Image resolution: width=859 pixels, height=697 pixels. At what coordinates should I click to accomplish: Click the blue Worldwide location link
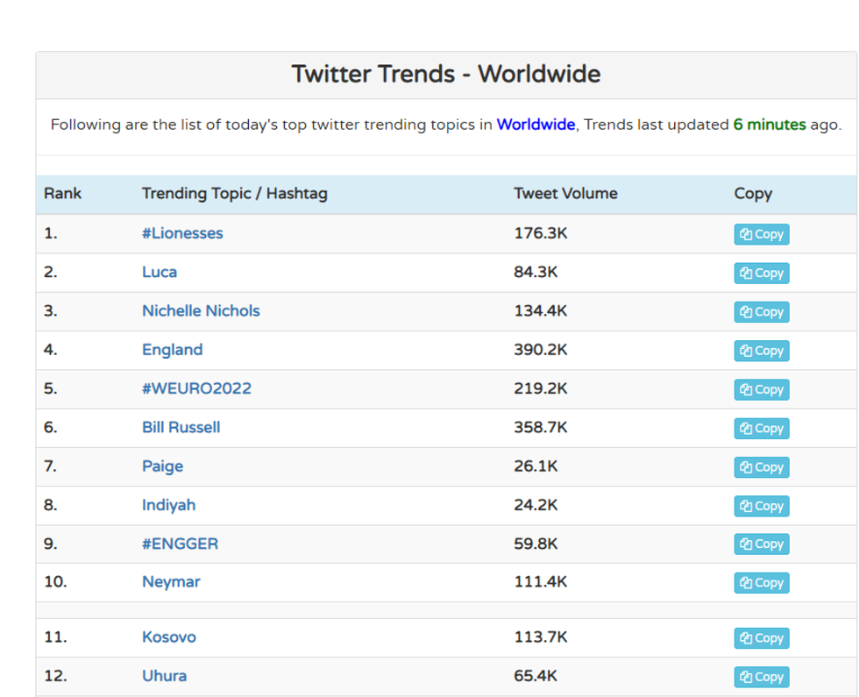coord(536,124)
